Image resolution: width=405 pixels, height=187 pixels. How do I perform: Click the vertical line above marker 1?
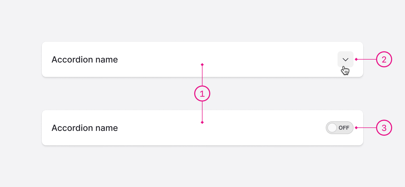[202, 76]
